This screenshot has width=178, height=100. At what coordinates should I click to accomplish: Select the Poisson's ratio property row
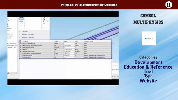[x=66, y=57]
